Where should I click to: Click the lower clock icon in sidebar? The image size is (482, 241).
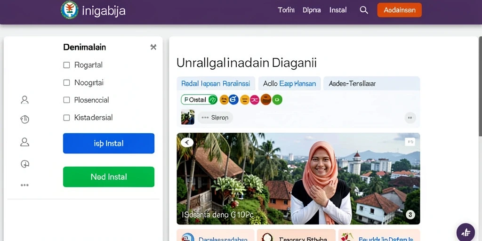tap(24, 164)
